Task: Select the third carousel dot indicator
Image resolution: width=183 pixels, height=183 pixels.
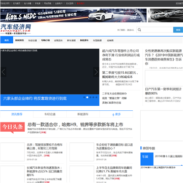Action: [x=90, y=98]
